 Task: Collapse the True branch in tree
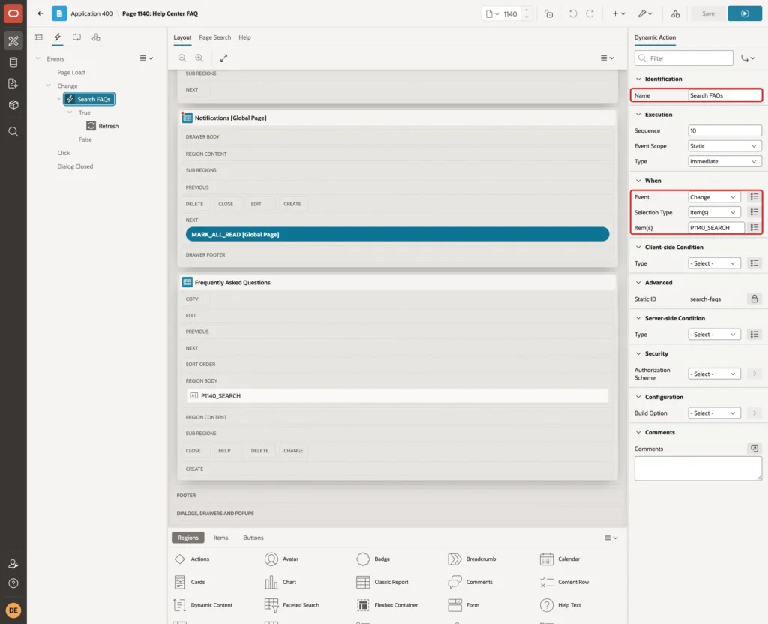[70, 112]
